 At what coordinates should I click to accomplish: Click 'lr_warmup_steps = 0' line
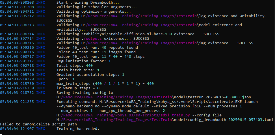point(78,88)
